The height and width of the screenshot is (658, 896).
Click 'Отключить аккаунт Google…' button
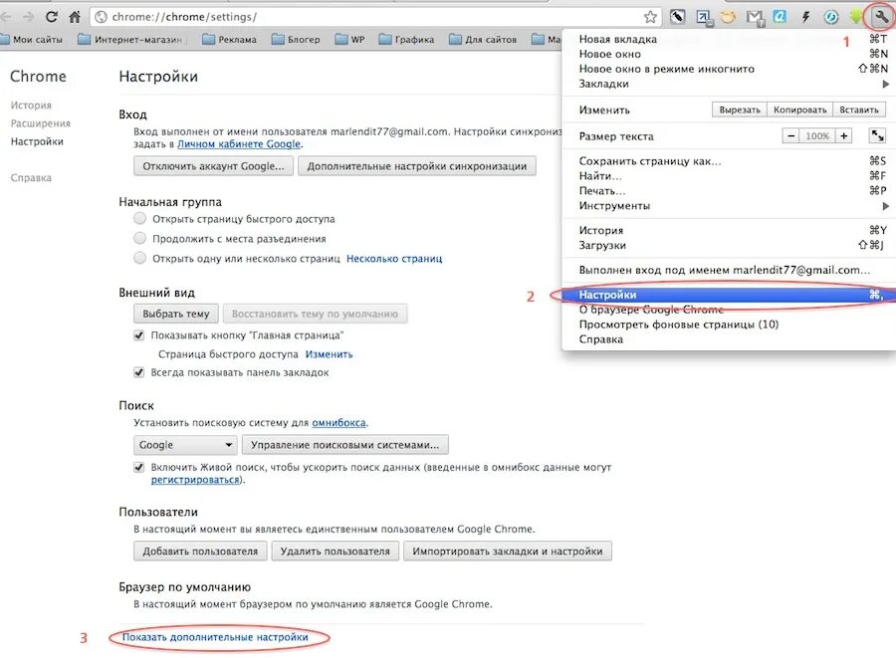coord(213,166)
